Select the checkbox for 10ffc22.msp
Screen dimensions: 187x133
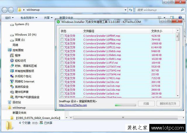pyautogui.click(x=62, y=47)
